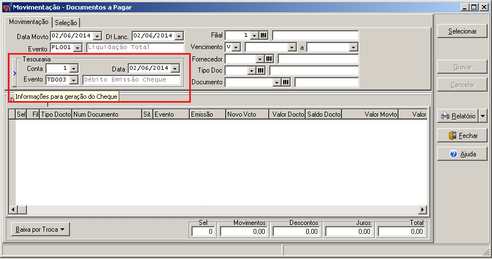Click the horizontal scrollbar right arrow
The height and width of the screenshot is (259, 492).
(423, 209)
